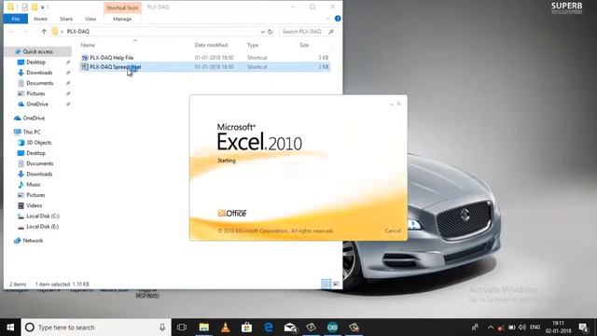The height and width of the screenshot is (336, 597).
Task: Open File Explorer from taskbar
Action: pyautogui.click(x=204, y=328)
